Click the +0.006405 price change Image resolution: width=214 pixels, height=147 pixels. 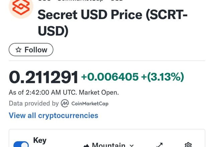click(110, 77)
